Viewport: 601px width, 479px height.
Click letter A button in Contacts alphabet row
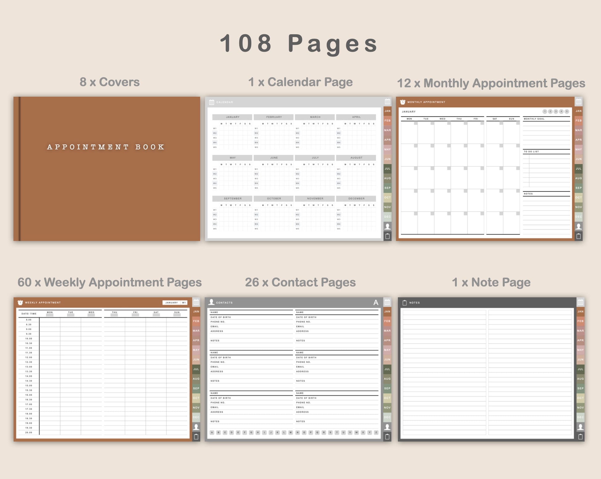point(212,432)
